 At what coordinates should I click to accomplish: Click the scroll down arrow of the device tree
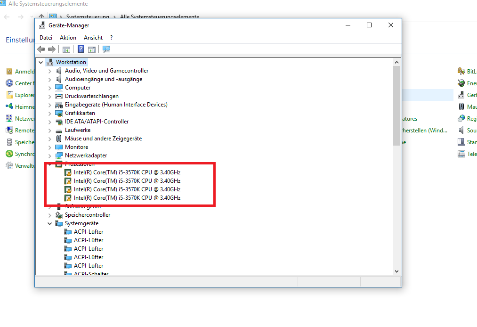click(396, 271)
